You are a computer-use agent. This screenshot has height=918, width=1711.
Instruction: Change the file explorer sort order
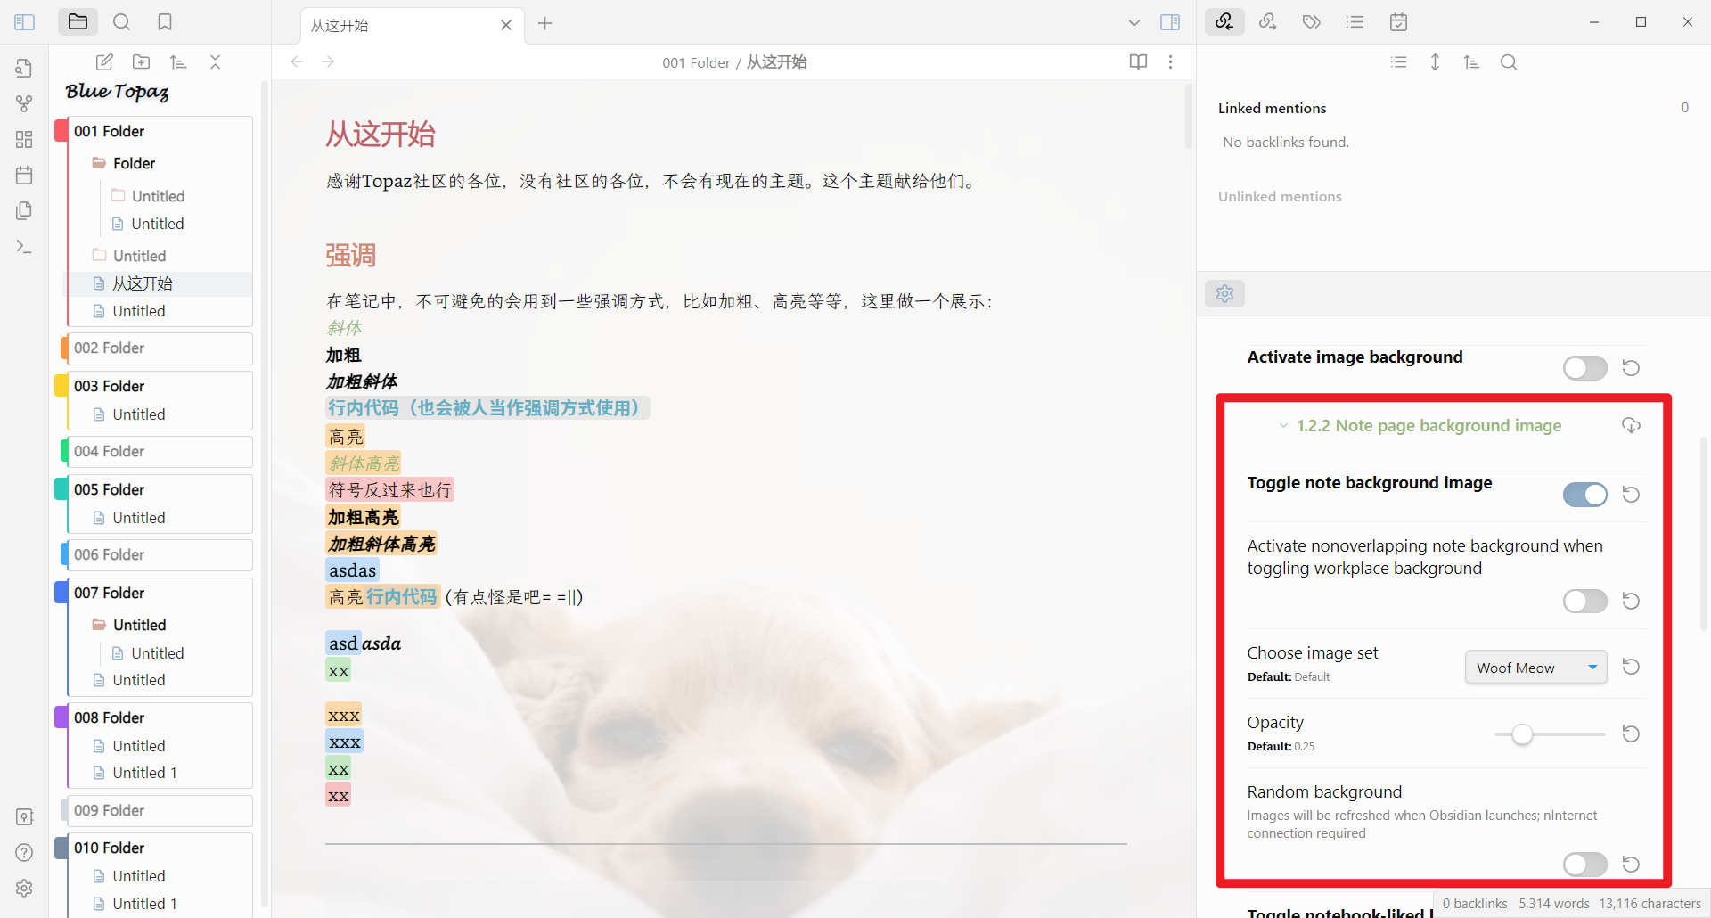[x=178, y=61]
